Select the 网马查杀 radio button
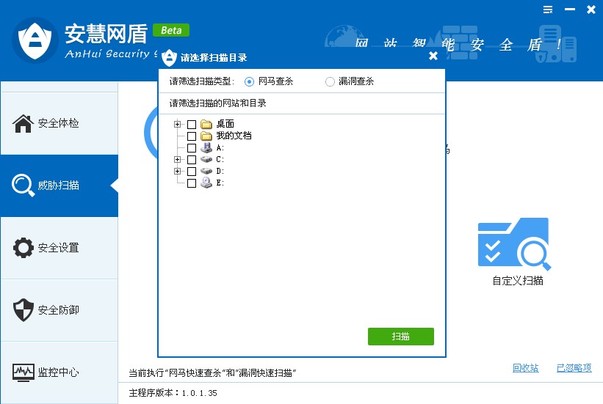 click(x=249, y=81)
